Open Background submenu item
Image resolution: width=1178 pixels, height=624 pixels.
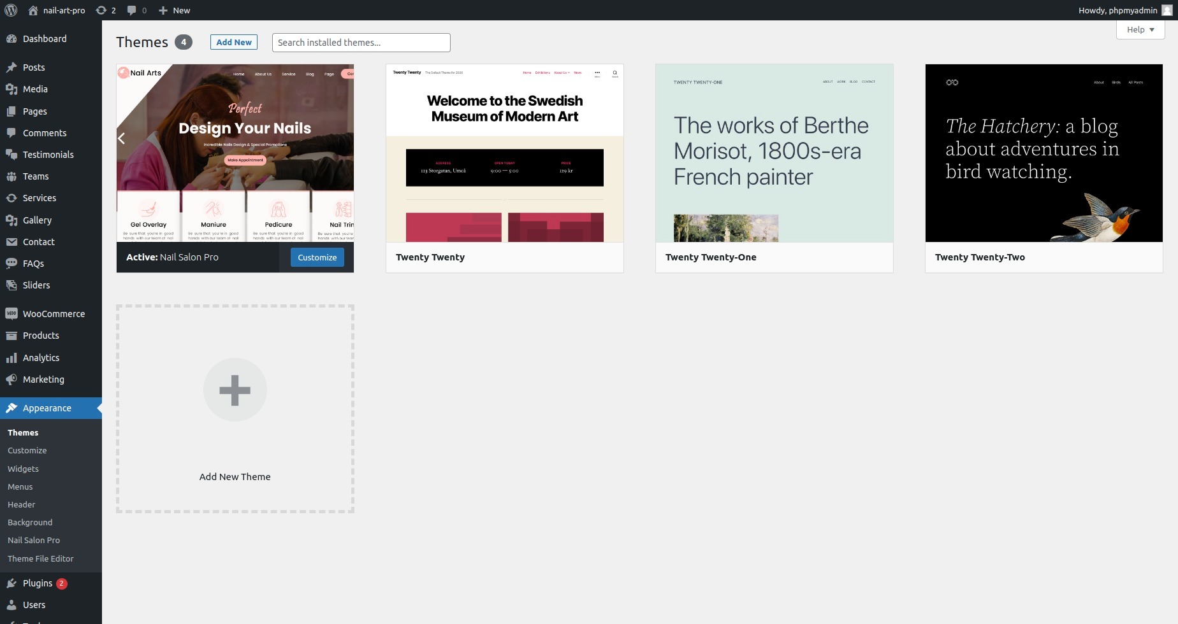[30, 522]
